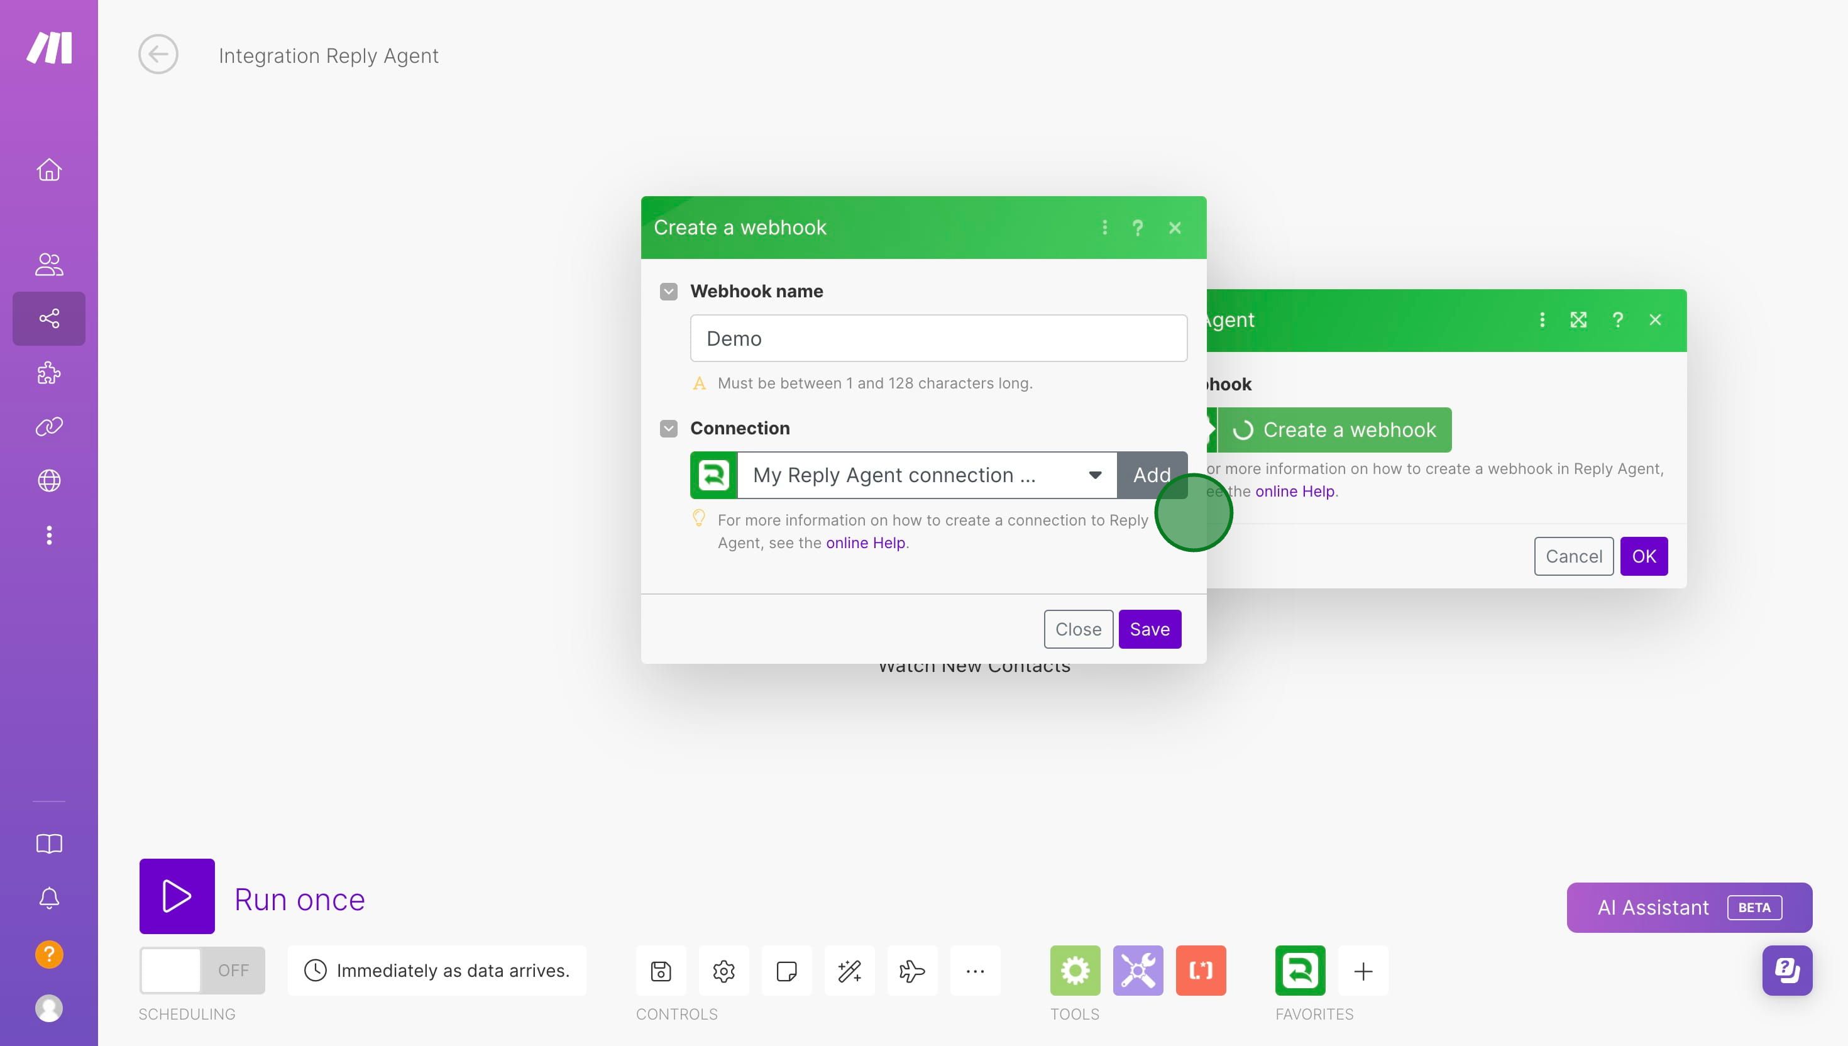Expand the Reply Agent module panel fullscreen
Screen dimensions: 1848x1046
click(x=1579, y=320)
